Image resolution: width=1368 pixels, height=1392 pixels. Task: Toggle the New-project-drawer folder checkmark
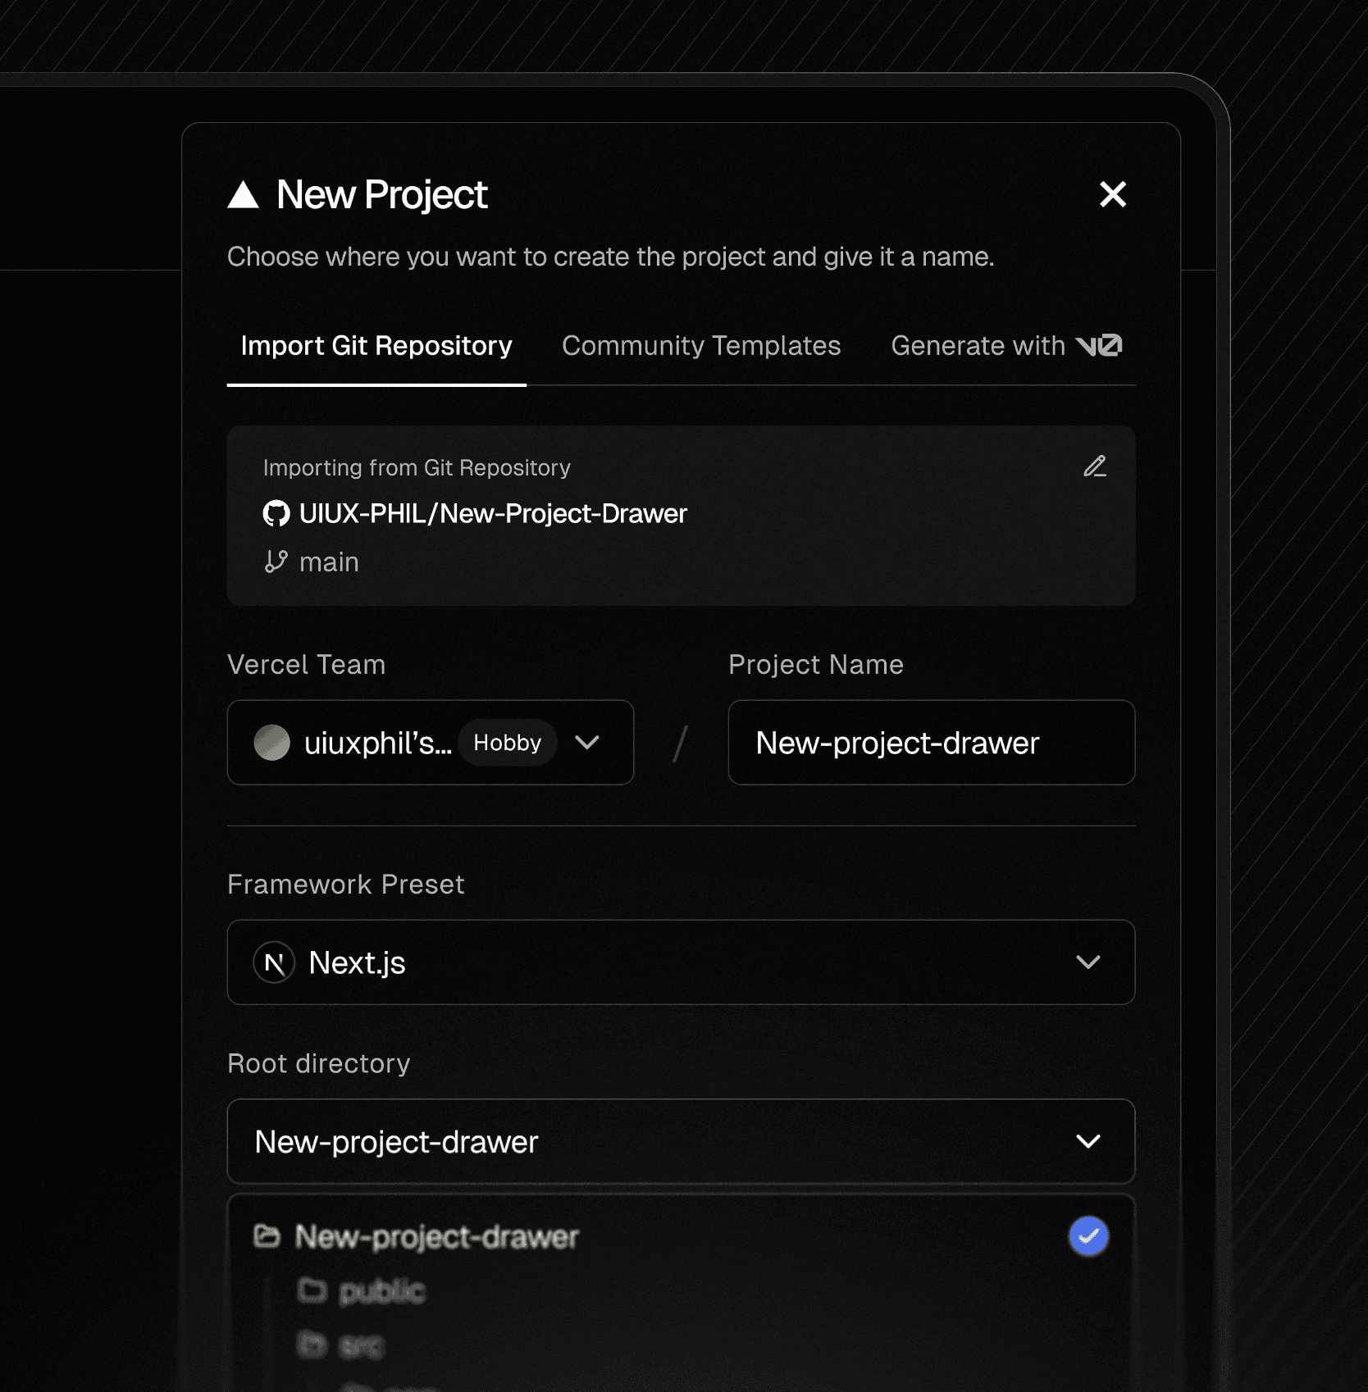(x=1088, y=1236)
